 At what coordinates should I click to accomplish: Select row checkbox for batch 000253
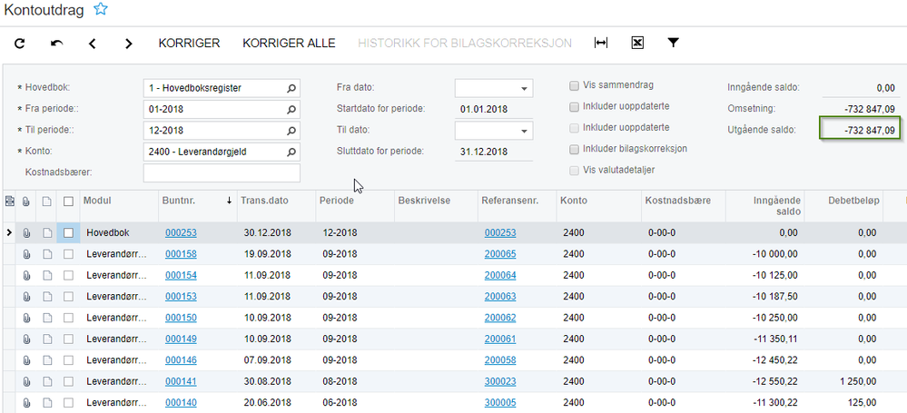[68, 233]
